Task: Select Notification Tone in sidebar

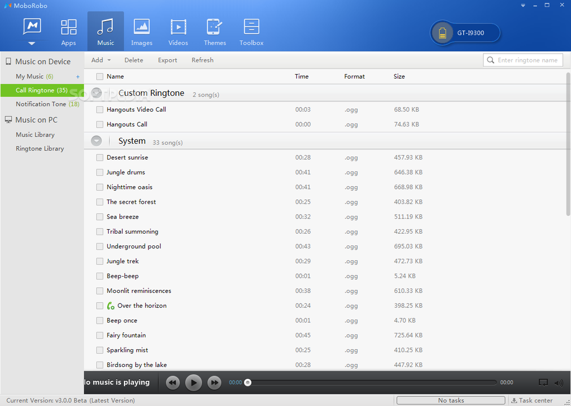Action: click(x=41, y=104)
